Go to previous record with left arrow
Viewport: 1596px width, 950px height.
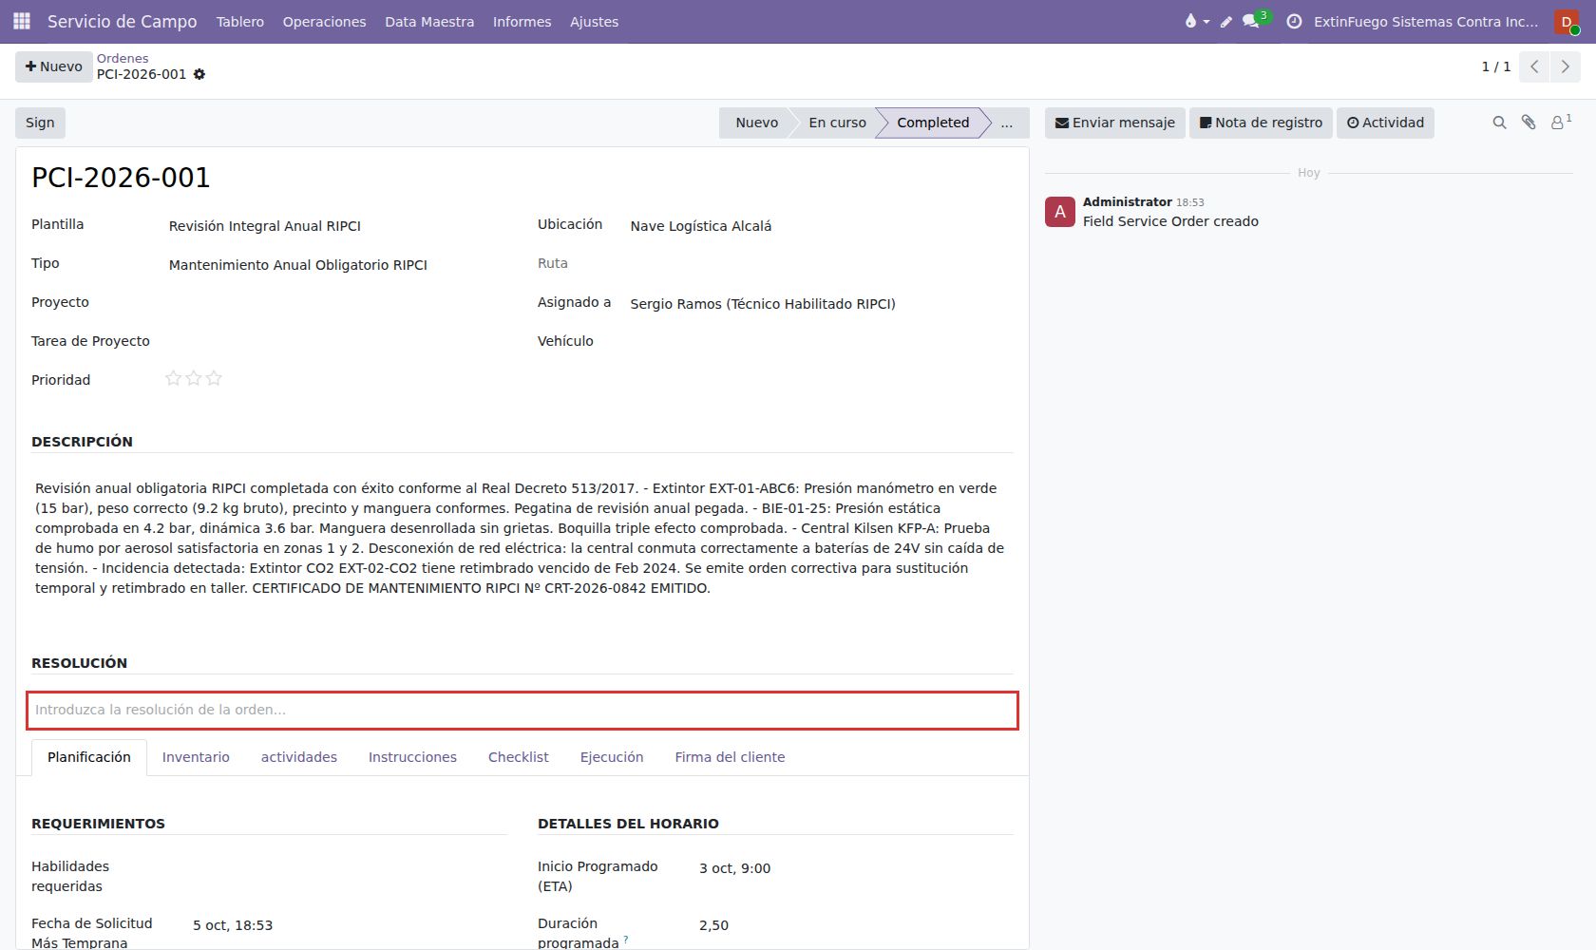(1534, 66)
